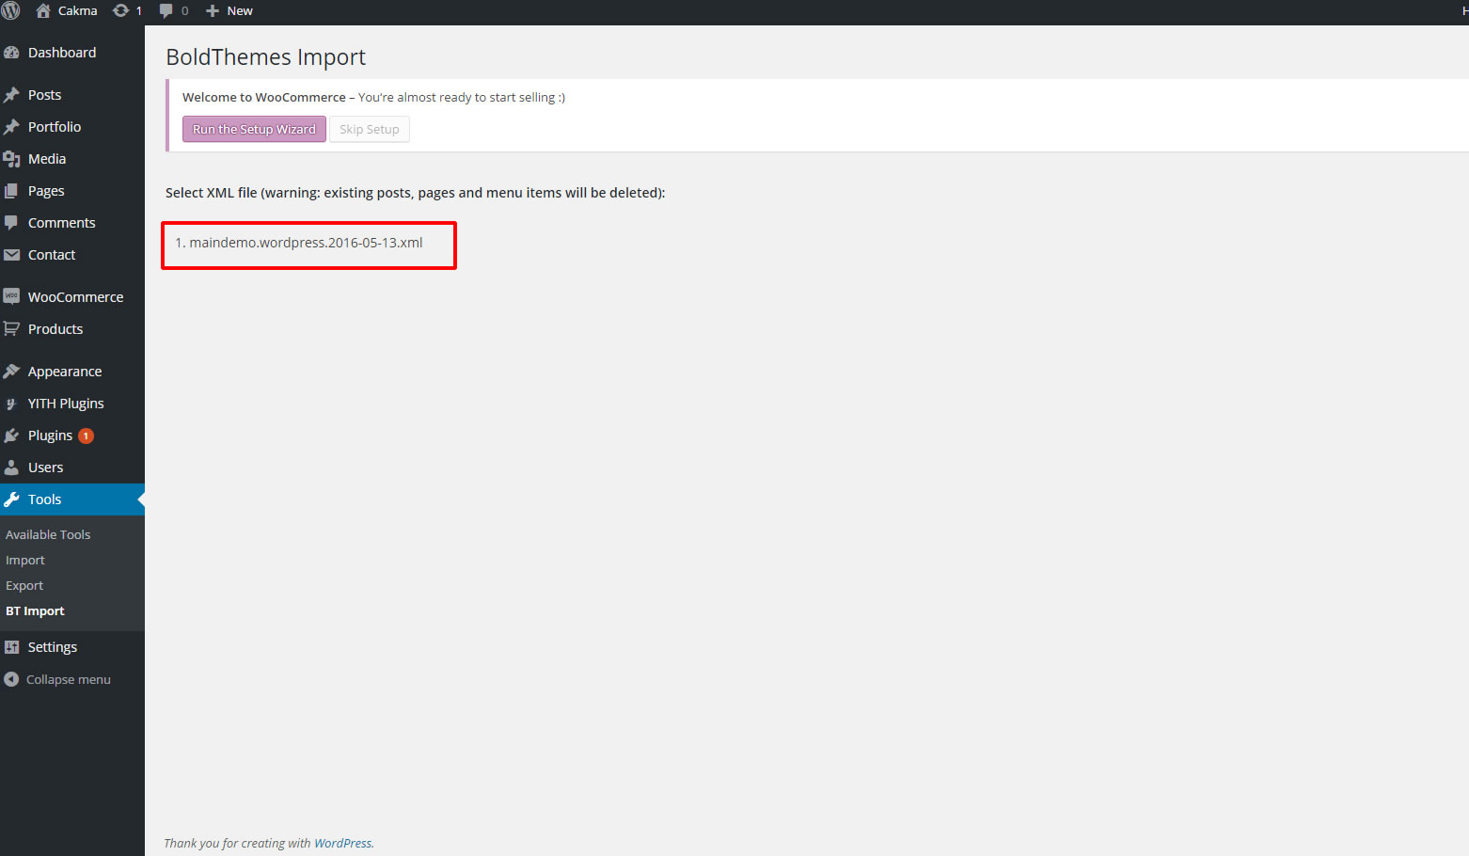Click the plus icon next to New
Image resolution: width=1469 pixels, height=856 pixels.
213,10
